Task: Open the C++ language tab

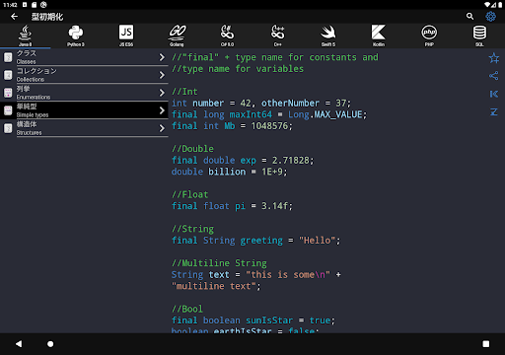Action: (x=278, y=35)
